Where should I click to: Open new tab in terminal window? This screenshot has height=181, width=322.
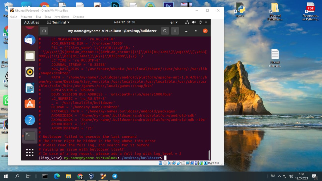coord(44,31)
